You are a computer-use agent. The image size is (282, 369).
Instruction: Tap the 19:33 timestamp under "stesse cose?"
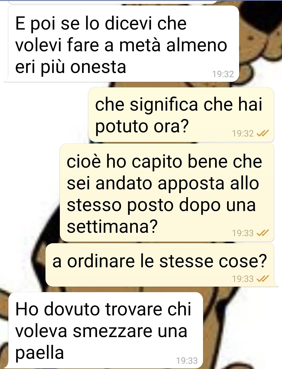(243, 279)
